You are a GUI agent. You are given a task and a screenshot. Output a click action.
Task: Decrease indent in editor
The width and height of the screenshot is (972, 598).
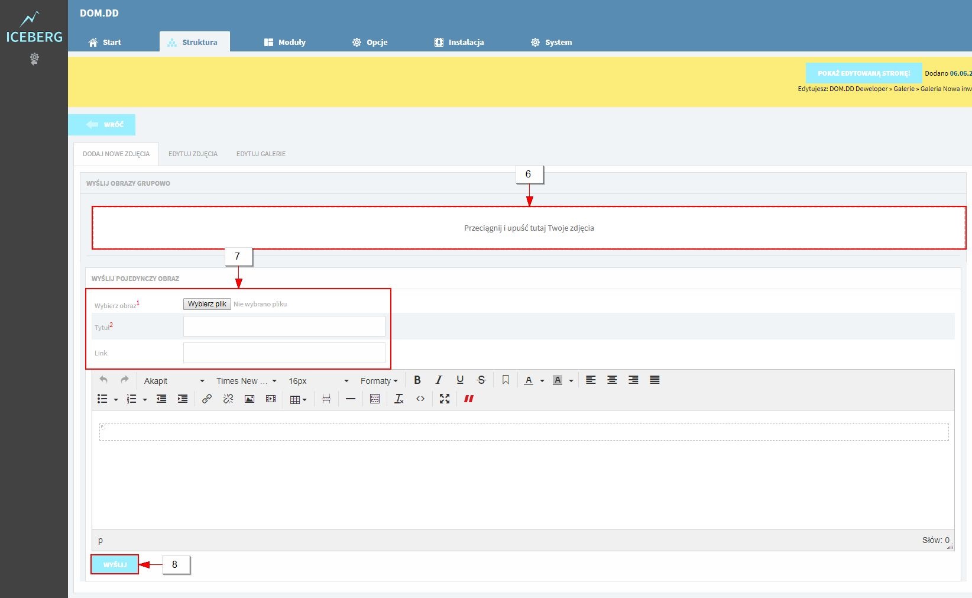coord(161,399)
